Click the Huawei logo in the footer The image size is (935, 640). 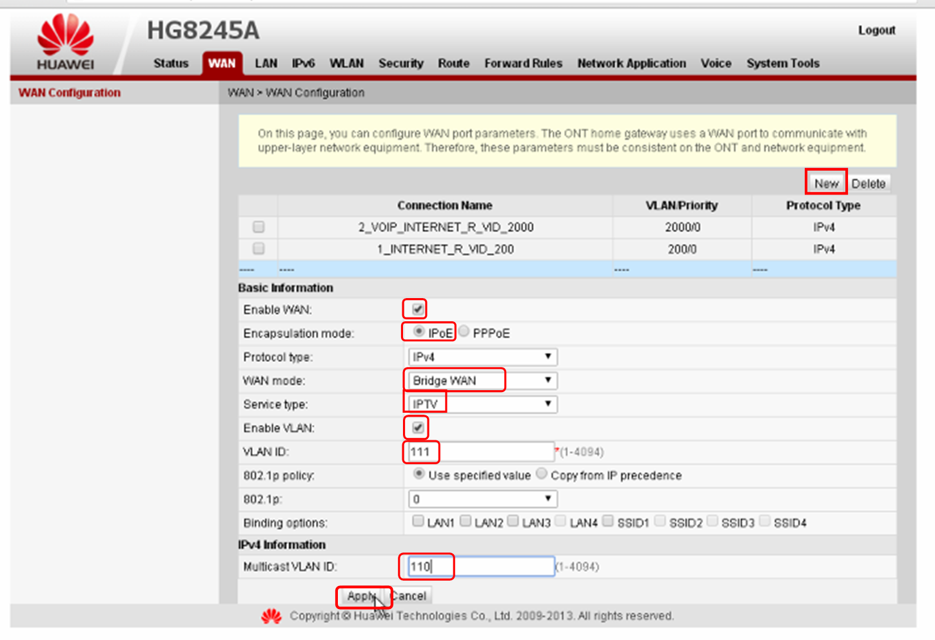(271, 616)
